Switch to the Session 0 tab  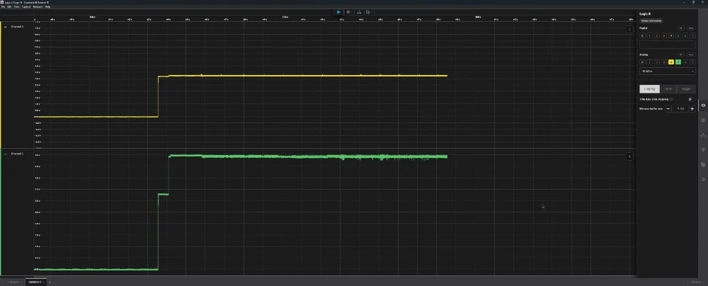(35, 282)
